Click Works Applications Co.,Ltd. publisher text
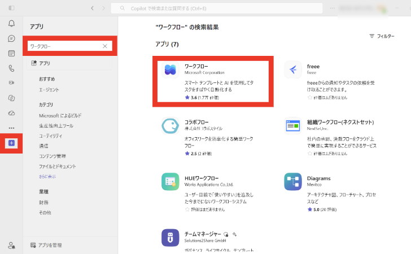 [x=209, y=185]
